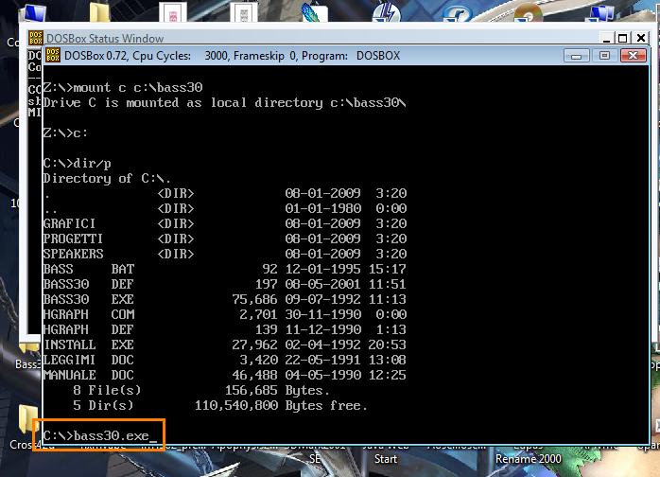Click the '8 File(s)' summary text
The height and width of the screenshot is (477, 660).
[107, 391]
